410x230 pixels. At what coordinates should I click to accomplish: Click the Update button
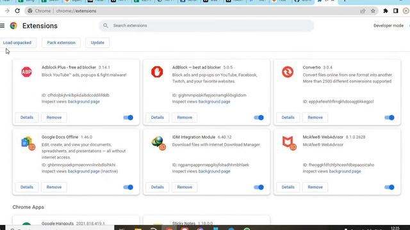[97, 43]
